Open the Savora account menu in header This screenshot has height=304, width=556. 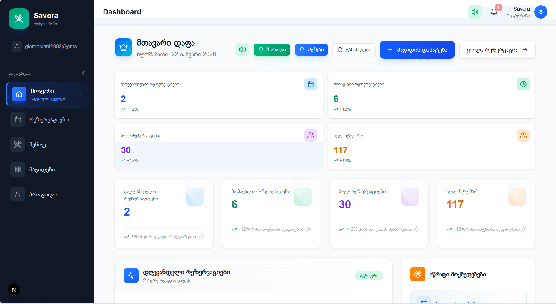(518, 12)
